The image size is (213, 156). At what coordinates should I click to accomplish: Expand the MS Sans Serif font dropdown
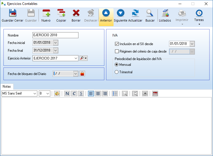[35, 94]
